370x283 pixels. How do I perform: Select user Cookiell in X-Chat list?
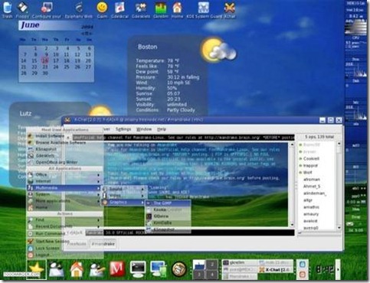(311, 158)
